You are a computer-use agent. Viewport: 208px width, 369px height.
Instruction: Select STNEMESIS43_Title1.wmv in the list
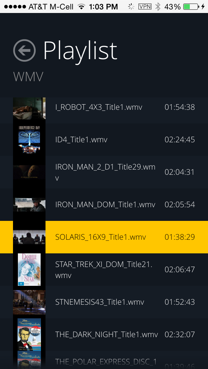(x=104, y=302)
